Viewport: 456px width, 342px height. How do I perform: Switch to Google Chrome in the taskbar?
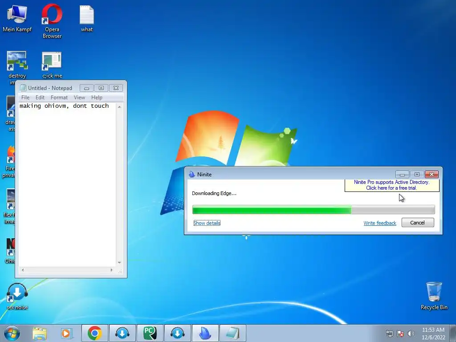pyautogui.click(x=95, y=333)
